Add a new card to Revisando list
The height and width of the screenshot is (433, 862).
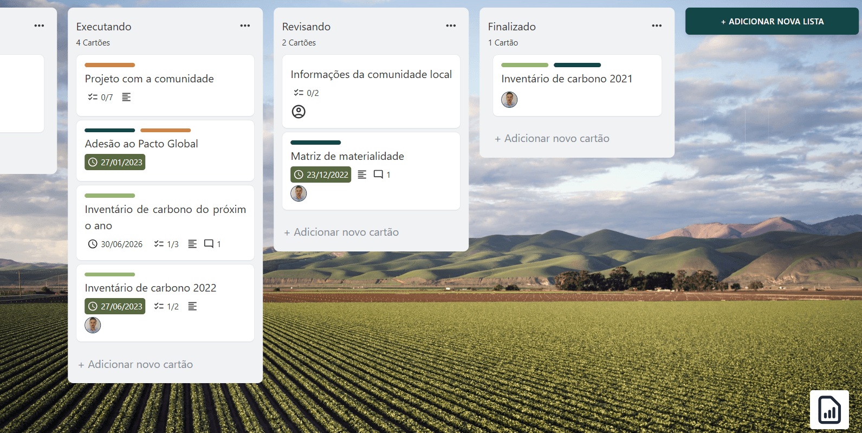tap(341, 232)
